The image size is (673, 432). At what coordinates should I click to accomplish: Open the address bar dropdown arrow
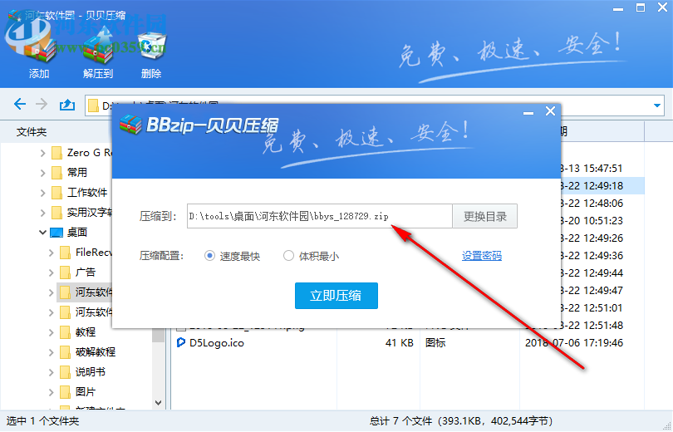[x=657, y=106]
